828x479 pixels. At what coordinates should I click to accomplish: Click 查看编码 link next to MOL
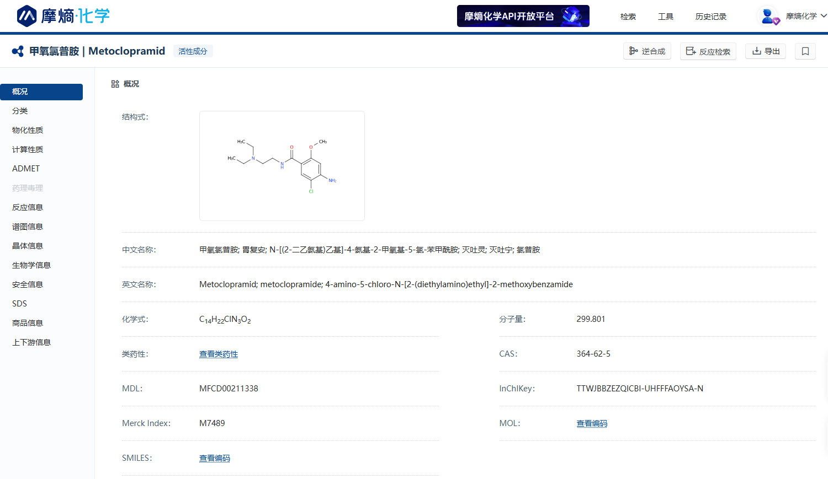point(592,423)
